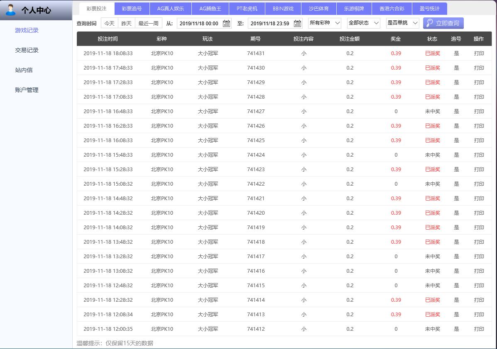This screenshot has height=349, width=497.
Task: Open the 所有彩种 dropdown
Action: [x=325, y=23]
